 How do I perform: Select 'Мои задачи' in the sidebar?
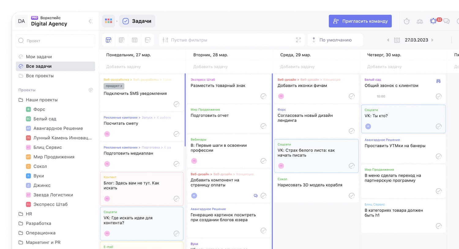click(x=39, y=57)
